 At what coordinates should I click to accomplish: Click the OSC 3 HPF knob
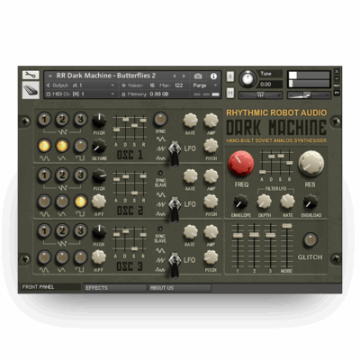coord(99,257)
